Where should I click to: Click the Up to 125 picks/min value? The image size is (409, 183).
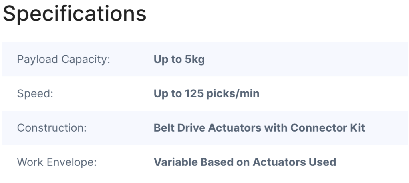pos(206,94)
